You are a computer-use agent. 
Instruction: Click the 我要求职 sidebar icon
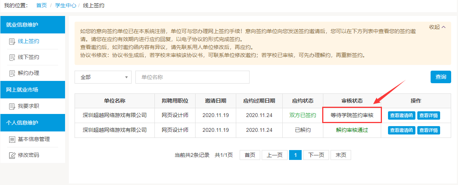(x=12, y=106)
